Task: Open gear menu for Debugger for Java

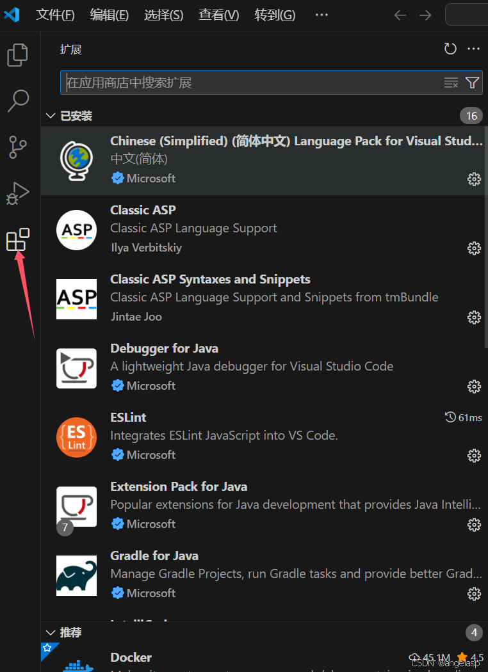Action: tap(474, 387)
